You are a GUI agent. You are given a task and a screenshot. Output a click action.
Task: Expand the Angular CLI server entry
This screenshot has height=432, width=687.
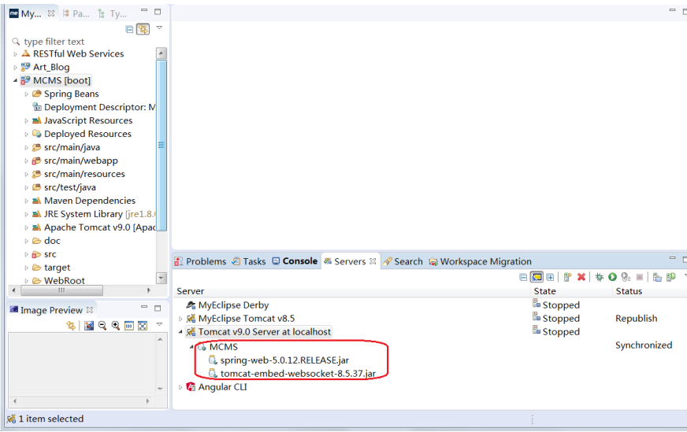pos(180,387)
